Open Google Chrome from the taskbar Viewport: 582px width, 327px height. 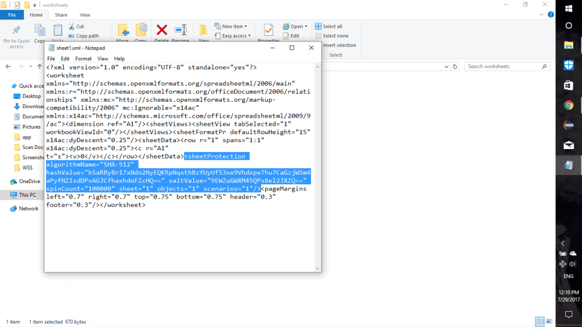[x=568, y=105]
